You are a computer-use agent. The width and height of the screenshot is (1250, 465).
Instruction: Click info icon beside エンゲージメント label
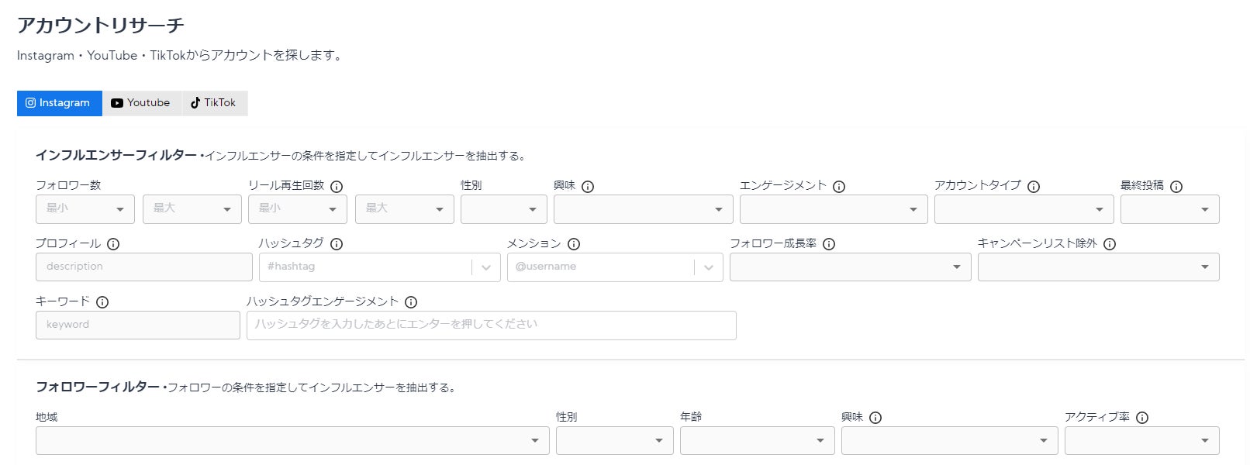[839, 186]
